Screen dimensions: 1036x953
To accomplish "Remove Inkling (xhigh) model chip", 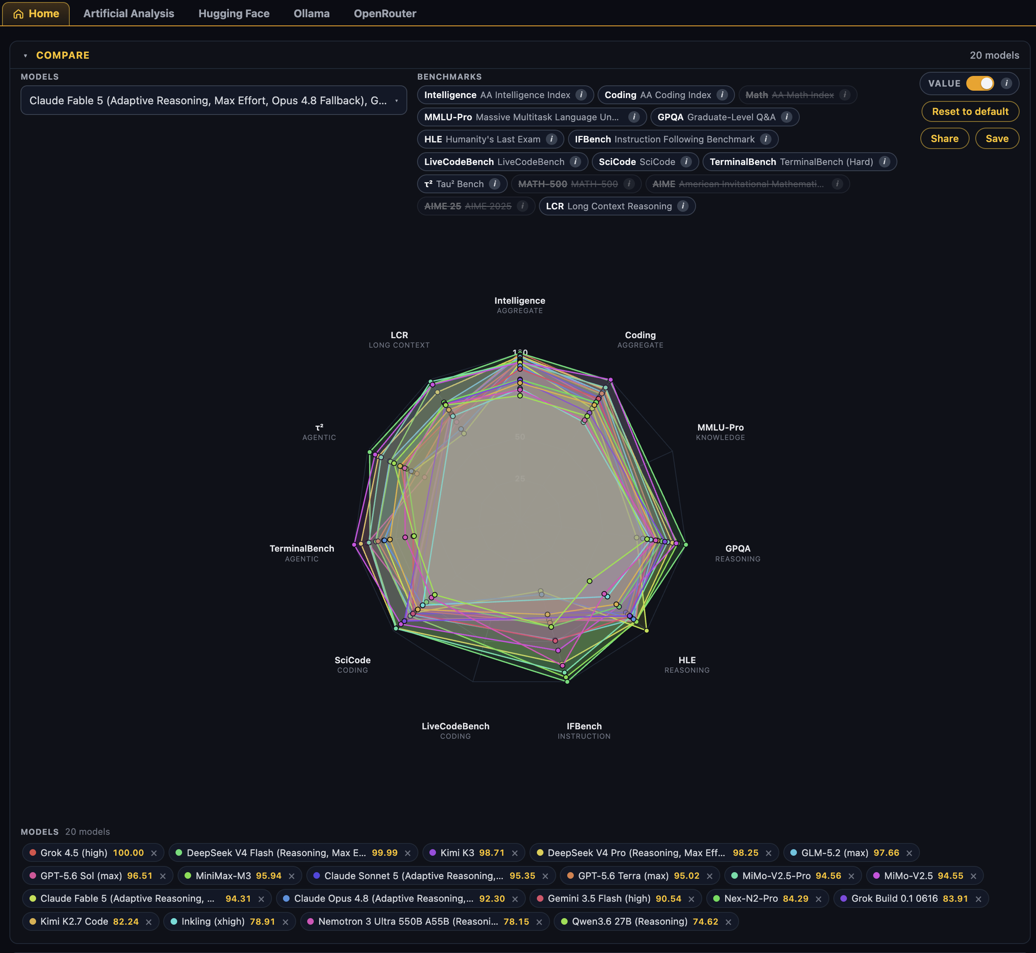I will coord(285,922).
